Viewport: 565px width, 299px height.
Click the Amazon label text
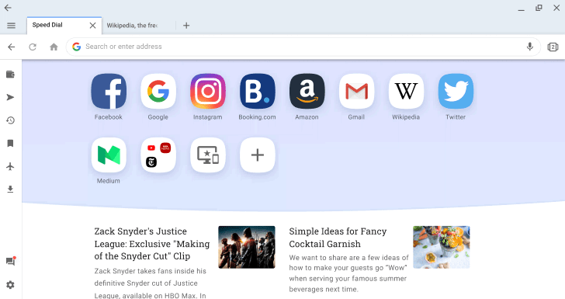[x=307, y=116]
